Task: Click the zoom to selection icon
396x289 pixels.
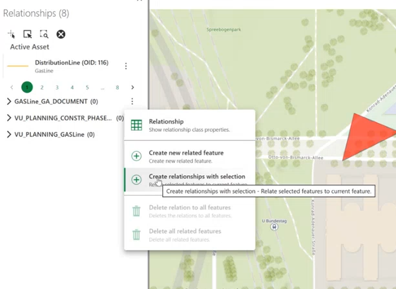Action: 44,34
